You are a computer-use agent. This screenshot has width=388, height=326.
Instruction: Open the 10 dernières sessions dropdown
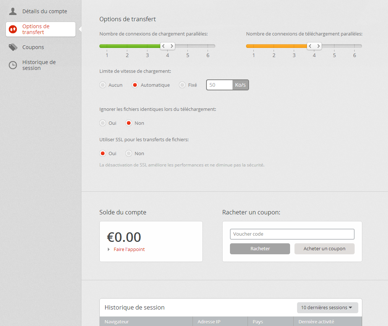click(327, 307)
